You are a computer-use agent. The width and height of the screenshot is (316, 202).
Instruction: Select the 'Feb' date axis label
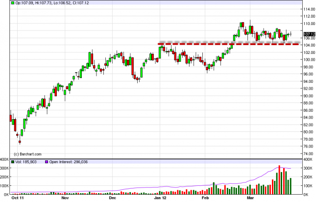(205, 198)
